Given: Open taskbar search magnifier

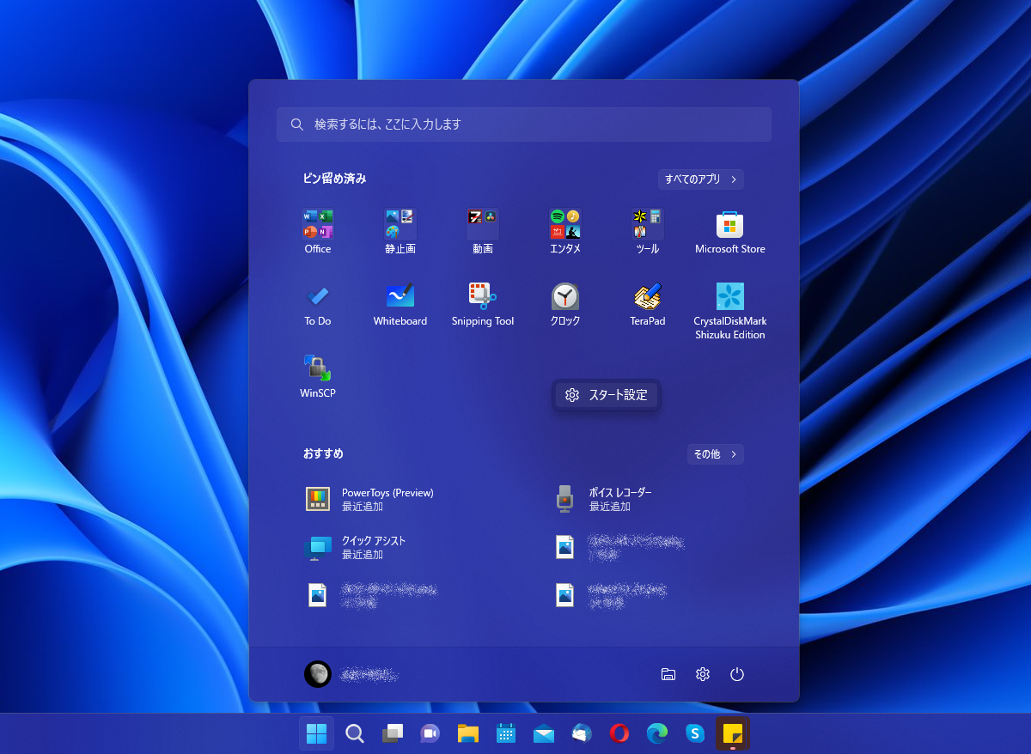Looking at the screenshot, I should coord(354,733).
